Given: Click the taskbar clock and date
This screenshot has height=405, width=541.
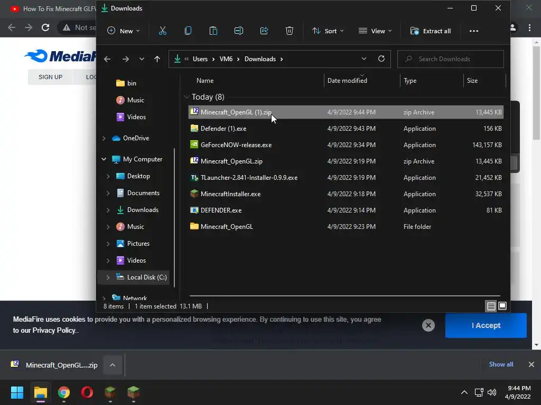Looking at the screenshot, I should (518, 392).
